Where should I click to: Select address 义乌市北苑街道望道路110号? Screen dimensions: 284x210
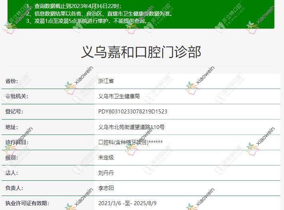tap(131, 127)
